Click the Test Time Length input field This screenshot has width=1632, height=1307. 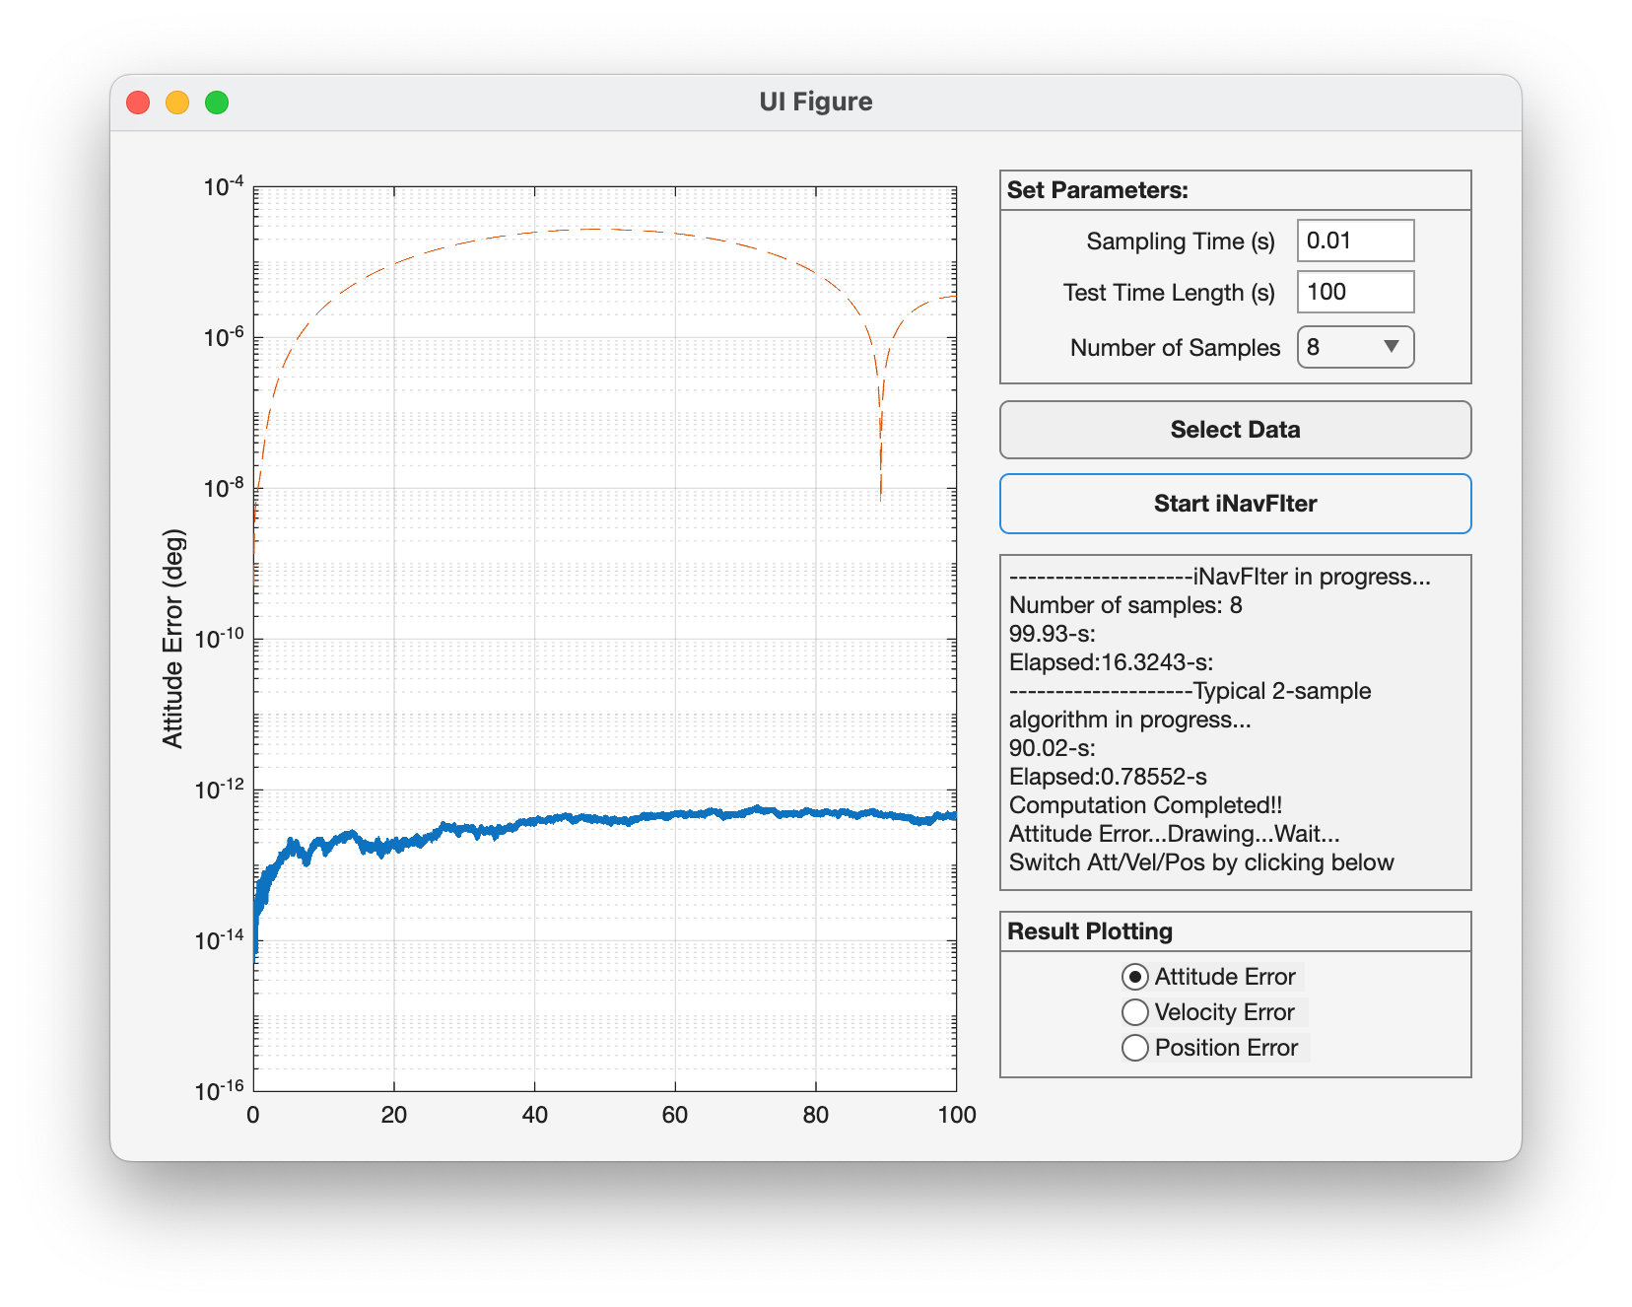1355,292
